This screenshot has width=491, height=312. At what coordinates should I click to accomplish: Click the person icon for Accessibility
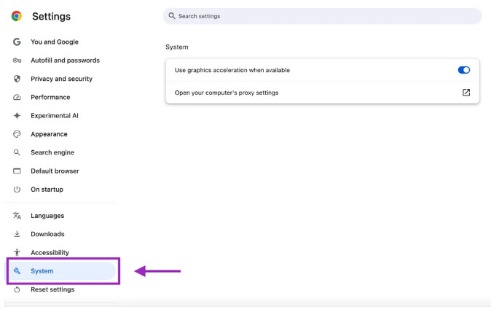point(17,252)
